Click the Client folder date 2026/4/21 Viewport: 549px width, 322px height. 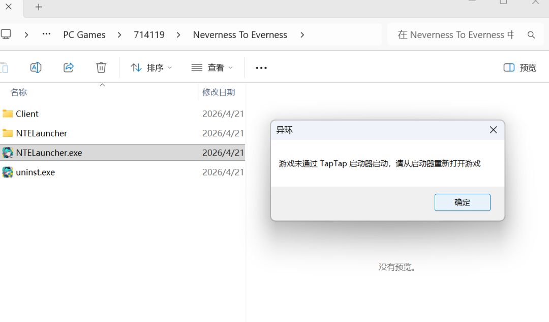tap(223, 114)
